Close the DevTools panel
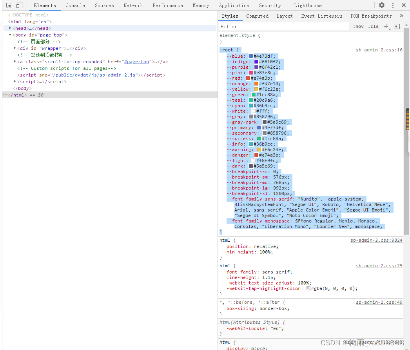This screenshot has width=410, height=350. [404, 5]
